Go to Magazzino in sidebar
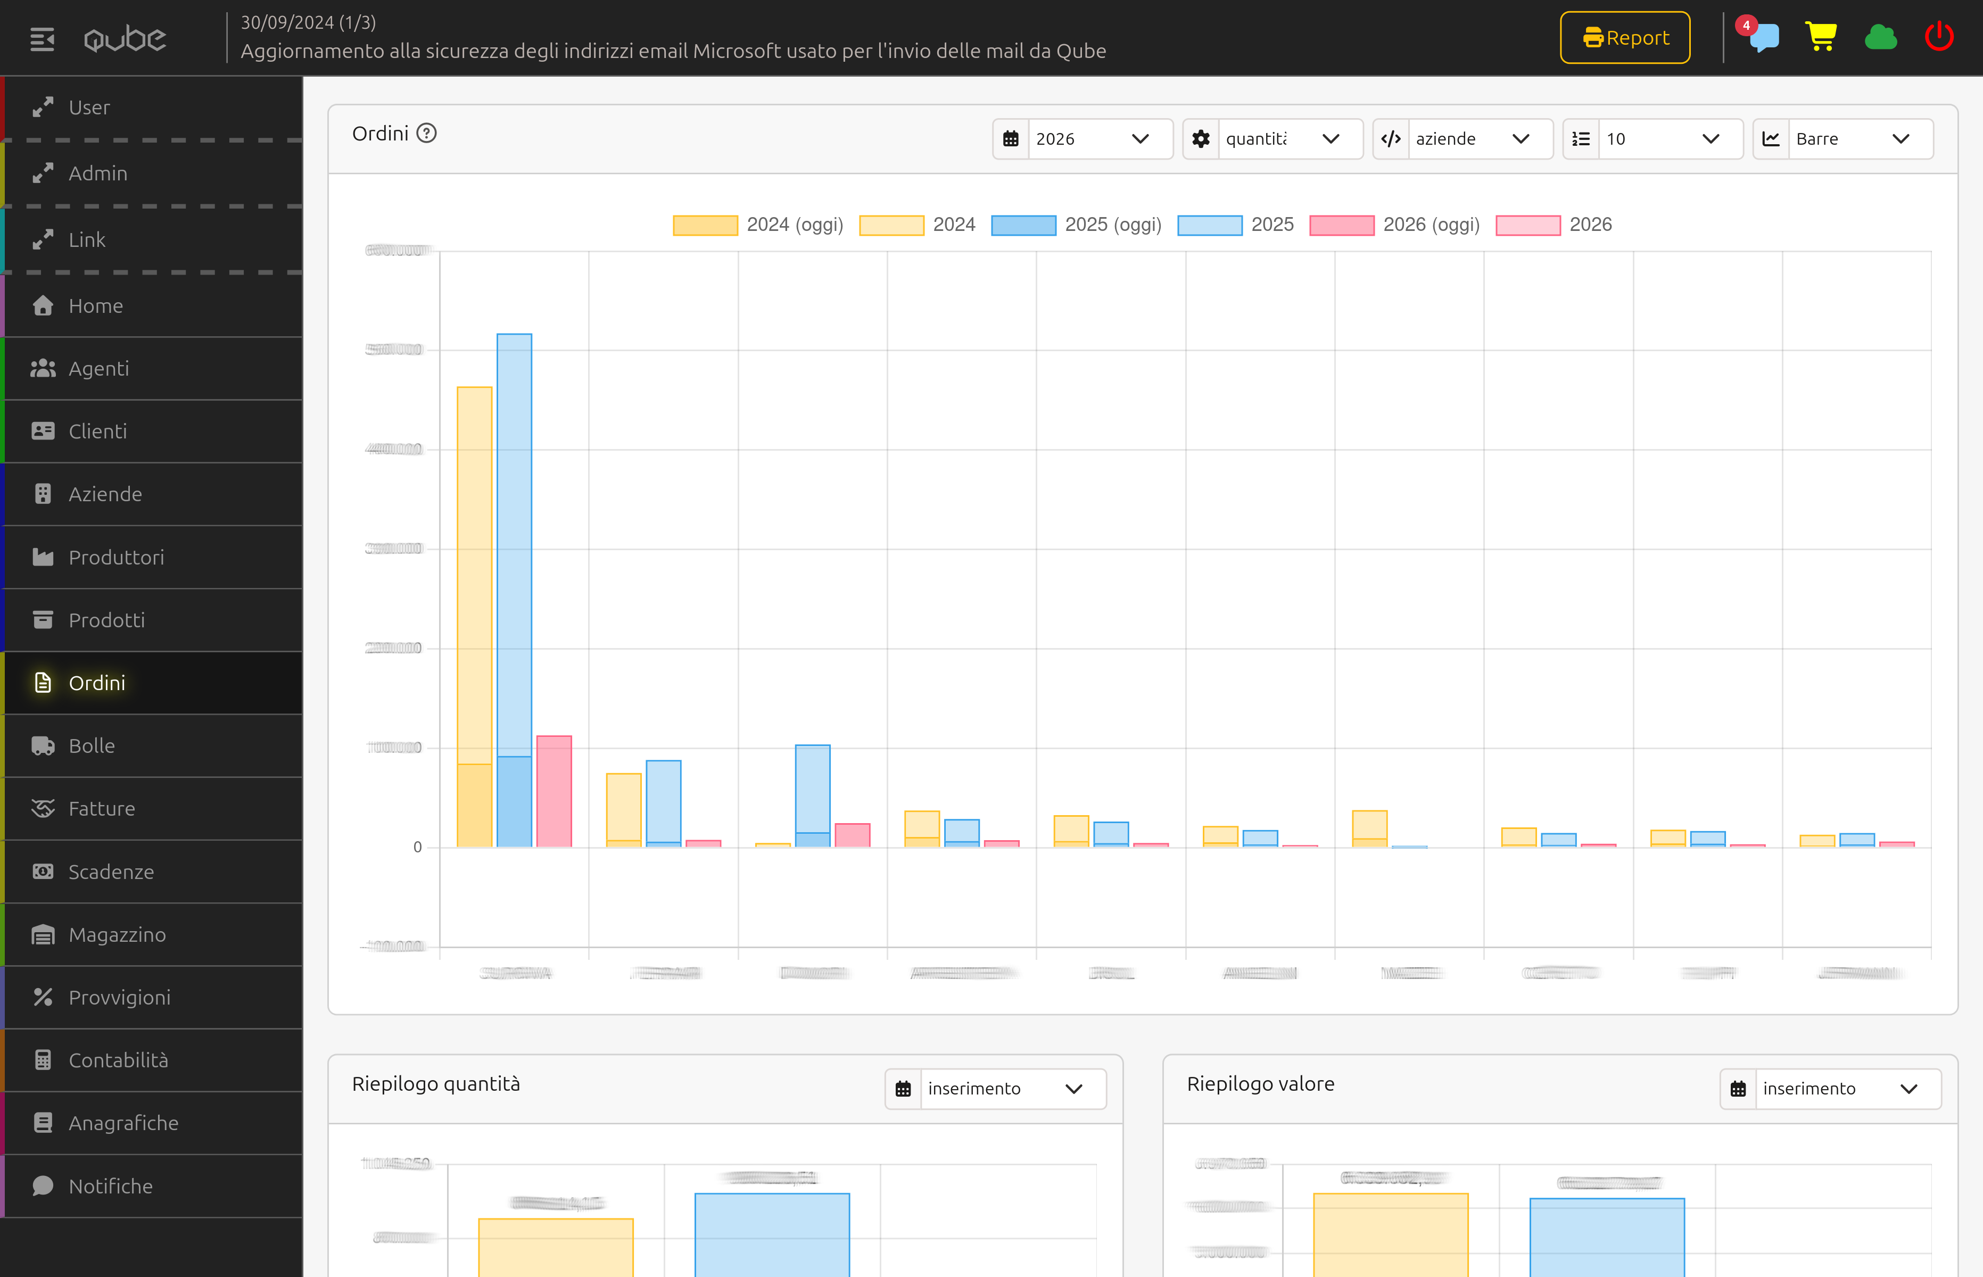The width and height of the screenshot is (1983, 1277). tap(117, 934)
